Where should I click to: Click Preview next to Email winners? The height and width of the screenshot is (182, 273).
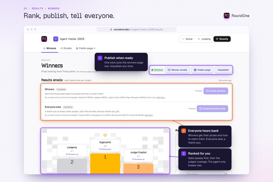pos(199,91)
